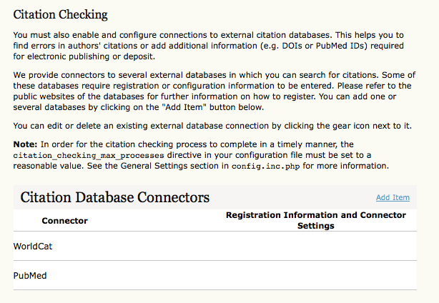Click the settings cell in the PubMed row
The width and height of the screenshot is (439, 303).
click(315, 275)
